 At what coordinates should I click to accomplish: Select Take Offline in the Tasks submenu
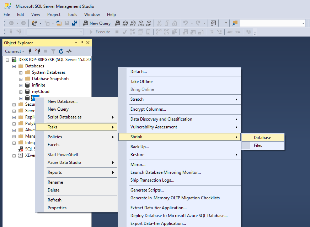(x=180, y=82)
